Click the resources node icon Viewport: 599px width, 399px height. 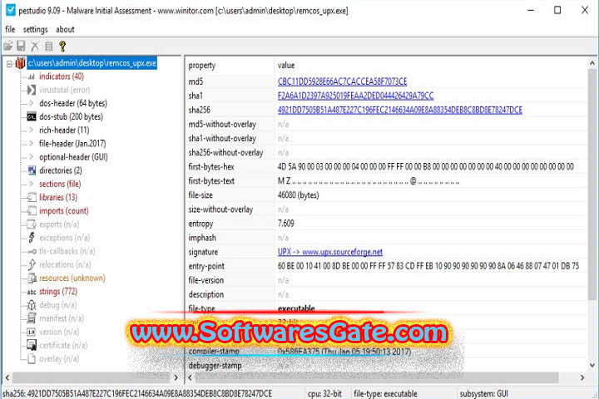tap(32, 278)
